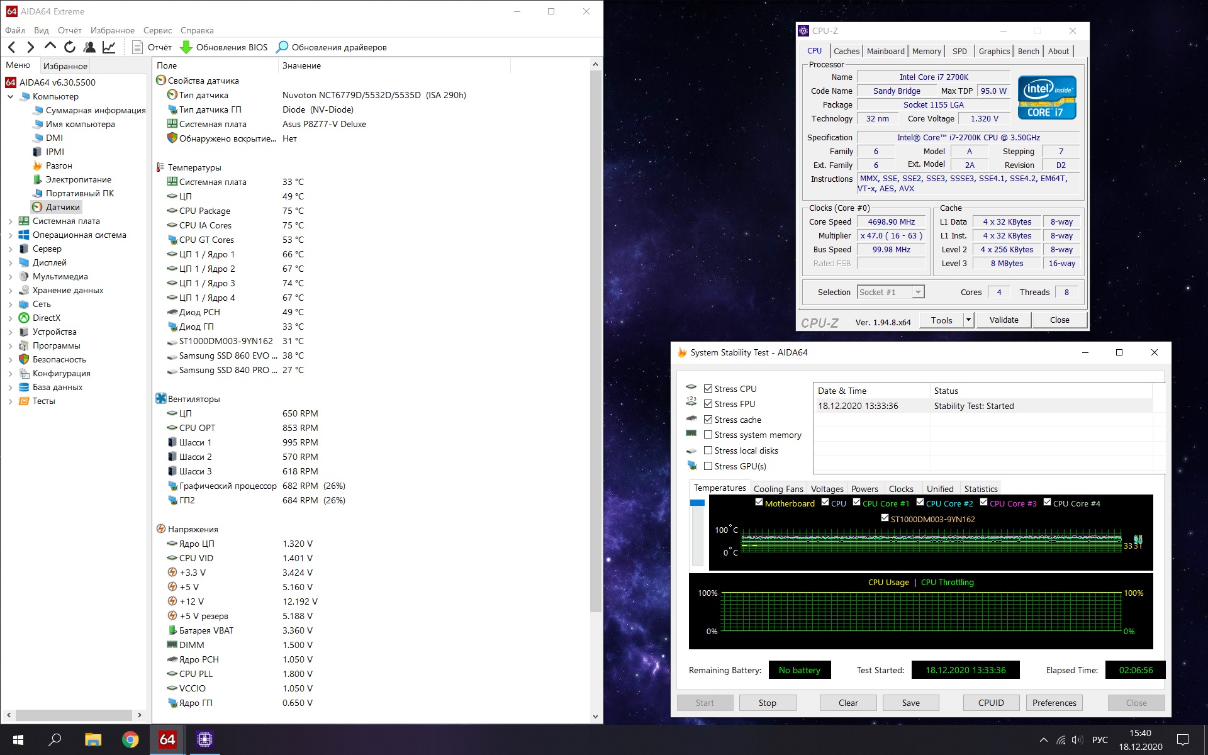Click the back arrow in AIDA64 toolbar

pos(11,47)
